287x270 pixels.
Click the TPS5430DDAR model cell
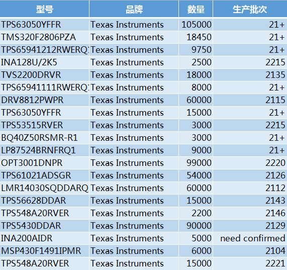pos(44,226)
